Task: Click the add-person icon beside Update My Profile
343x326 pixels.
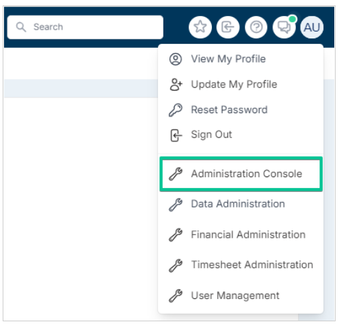Action: (x=176, y=85)
